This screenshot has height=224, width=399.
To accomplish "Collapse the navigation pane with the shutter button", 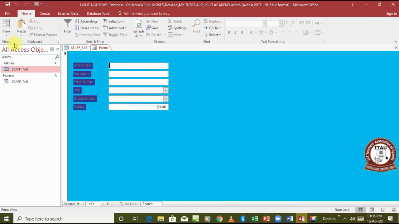I will [58, 49].
